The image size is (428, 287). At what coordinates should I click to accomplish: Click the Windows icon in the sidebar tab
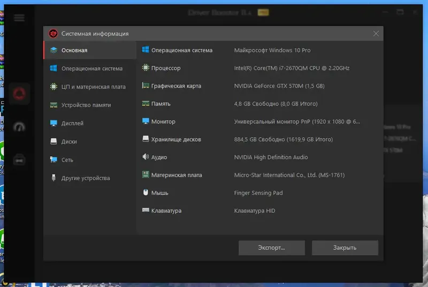53,68
